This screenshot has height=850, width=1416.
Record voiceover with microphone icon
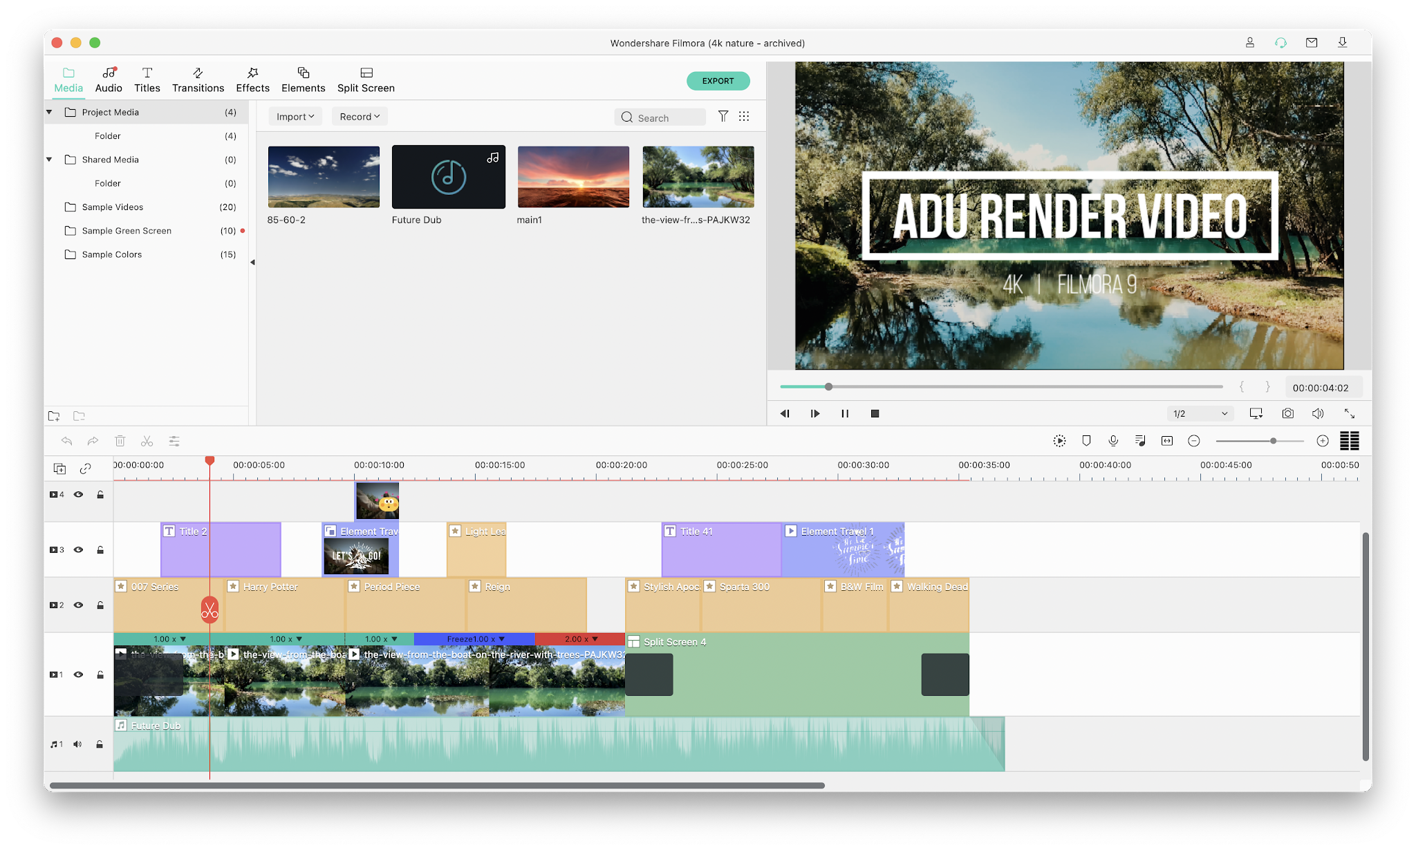(x=1113, y=441)
